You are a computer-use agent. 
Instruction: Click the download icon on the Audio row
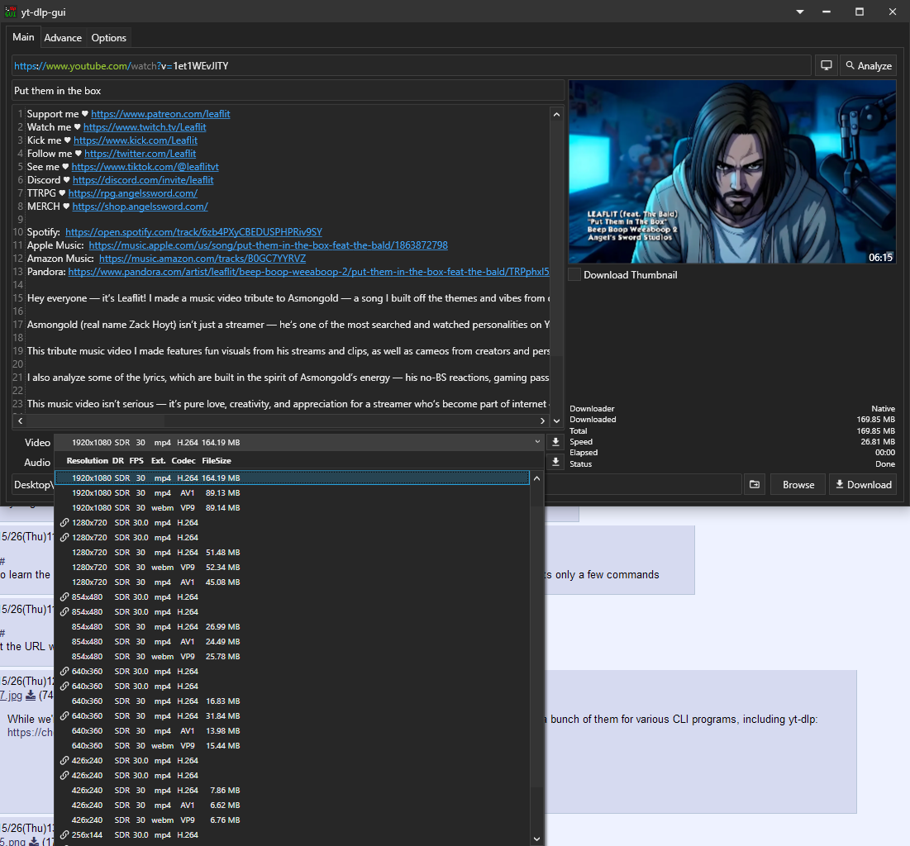pyautogui.click(x=556, y=463)
